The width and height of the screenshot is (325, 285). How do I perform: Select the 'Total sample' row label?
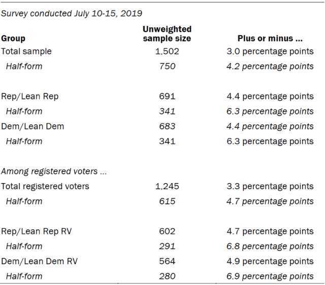click(26, 51)
